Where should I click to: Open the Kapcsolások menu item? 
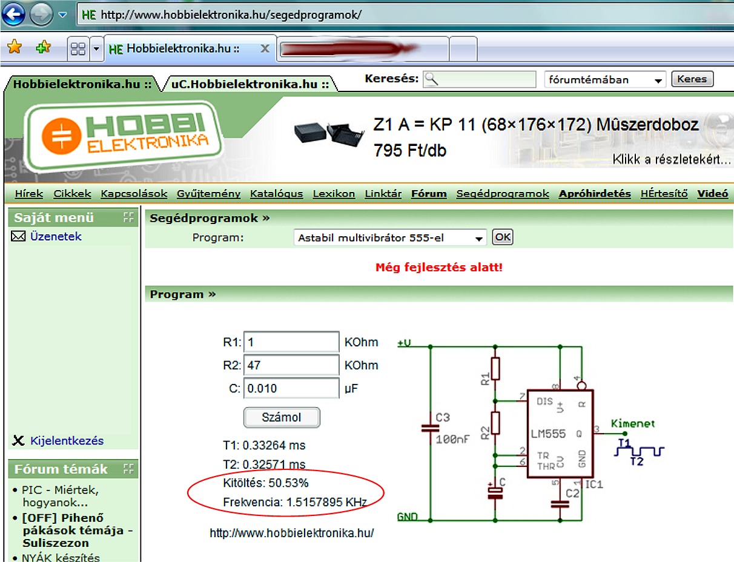(x=134, y=194)
